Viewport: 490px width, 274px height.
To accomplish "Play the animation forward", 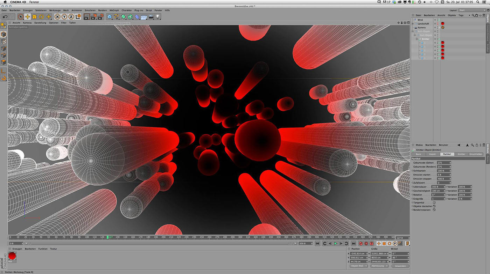I will pyautogui.click(x=335, y=243).
